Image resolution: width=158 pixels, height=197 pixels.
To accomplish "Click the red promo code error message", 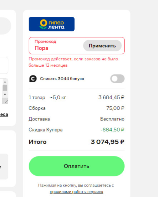I will [x=73, y=62].
